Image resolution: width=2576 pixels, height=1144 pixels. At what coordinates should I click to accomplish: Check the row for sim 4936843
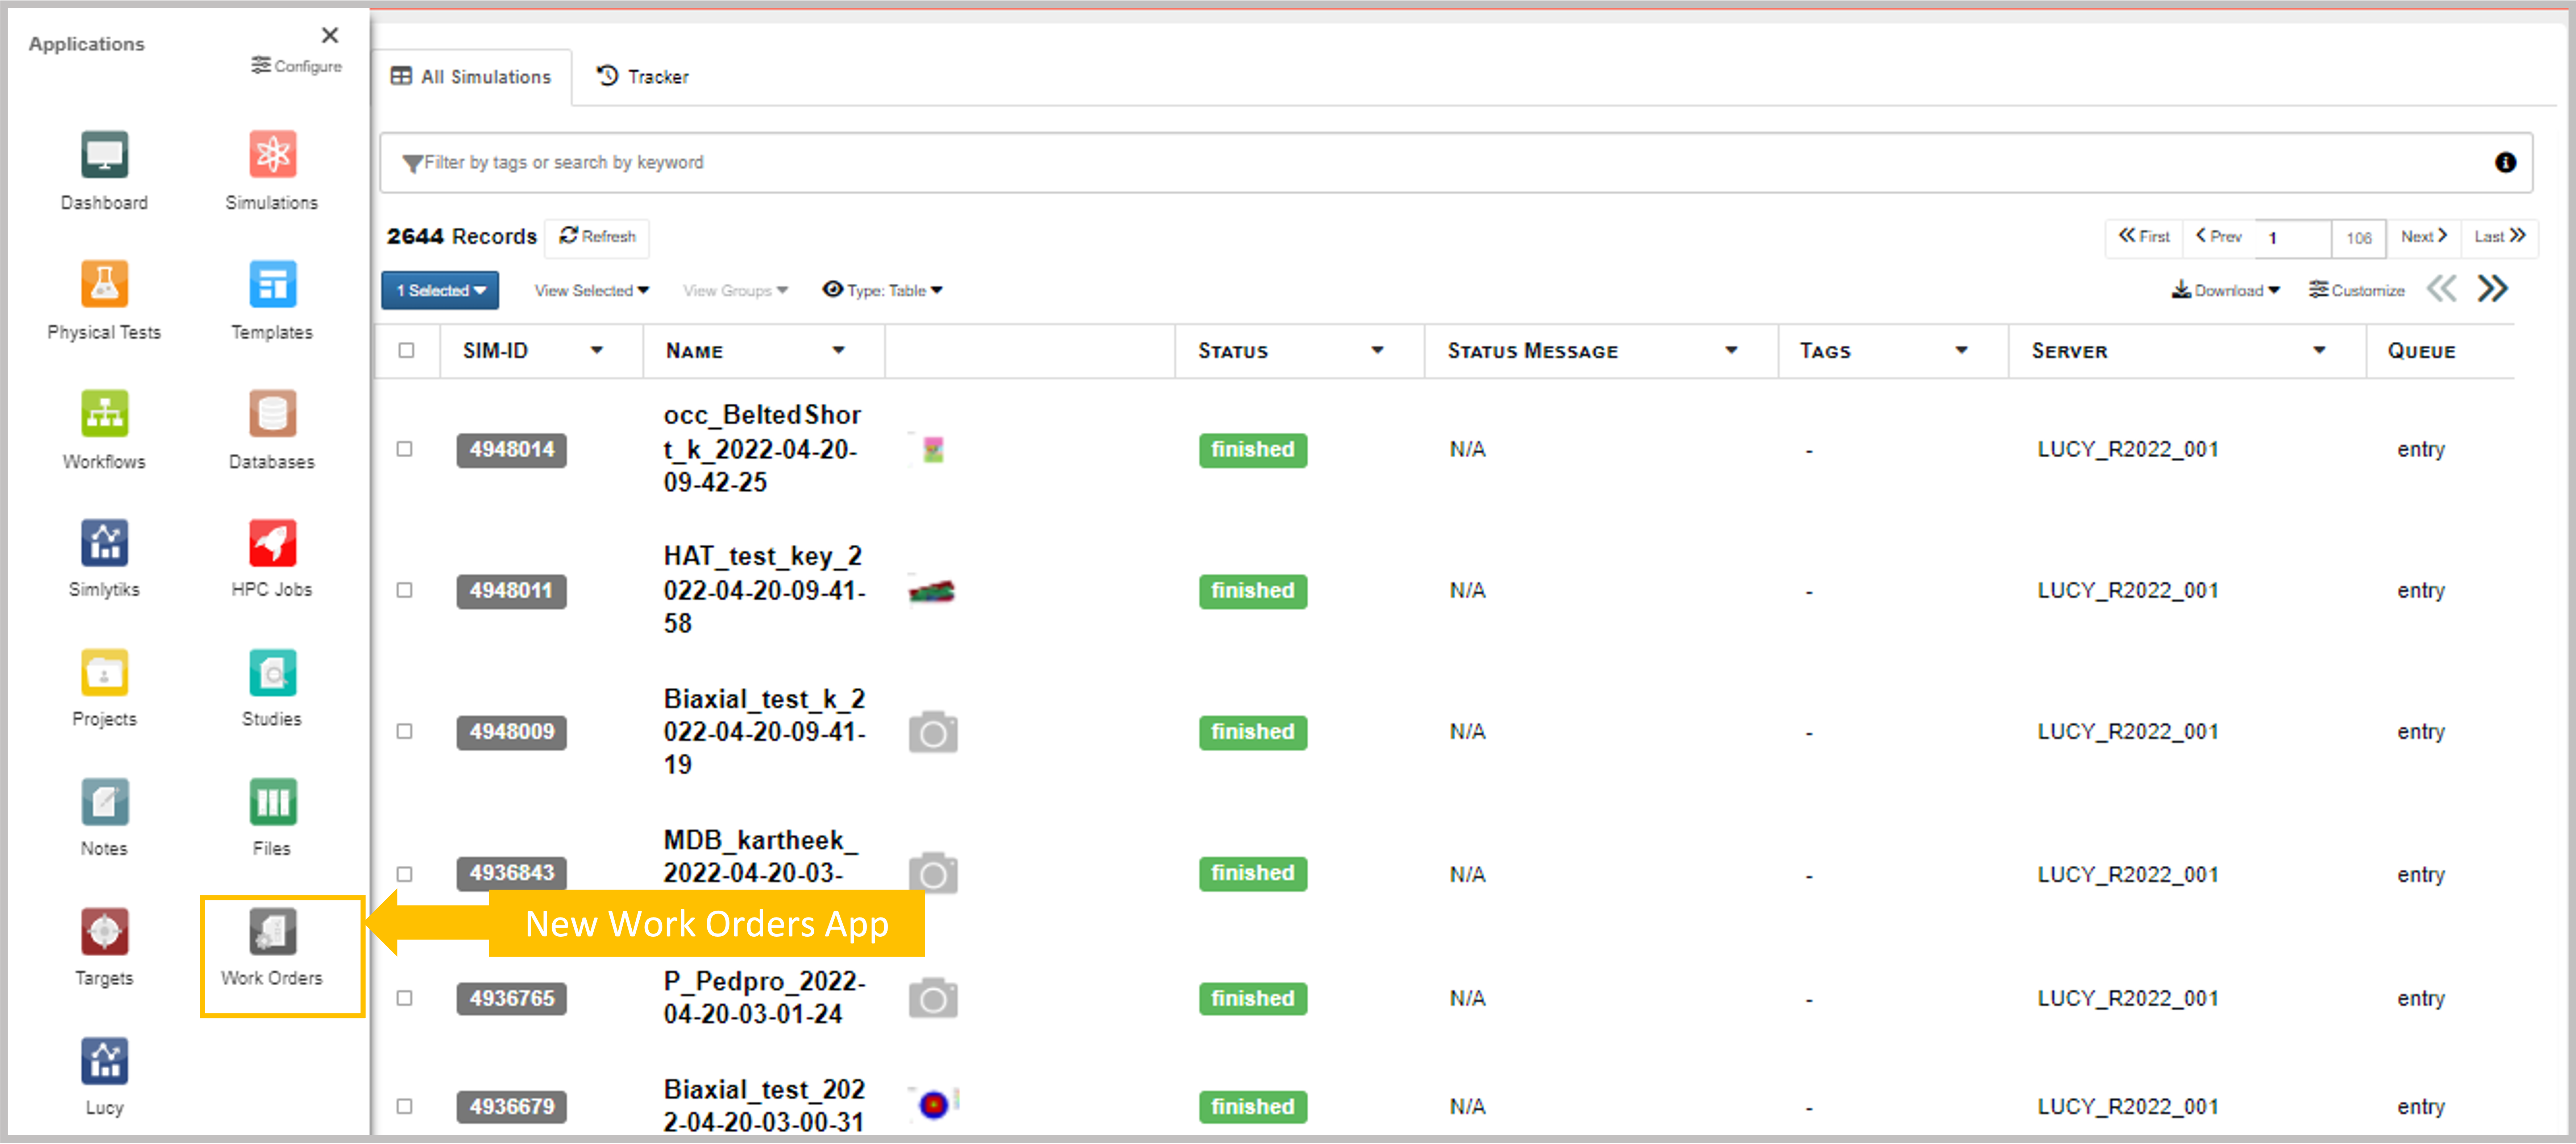click(x=404, y=874)
